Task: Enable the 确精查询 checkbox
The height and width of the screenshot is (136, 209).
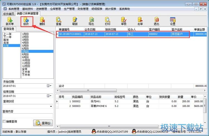Action: pyautogui.click(x=4, y=121)
